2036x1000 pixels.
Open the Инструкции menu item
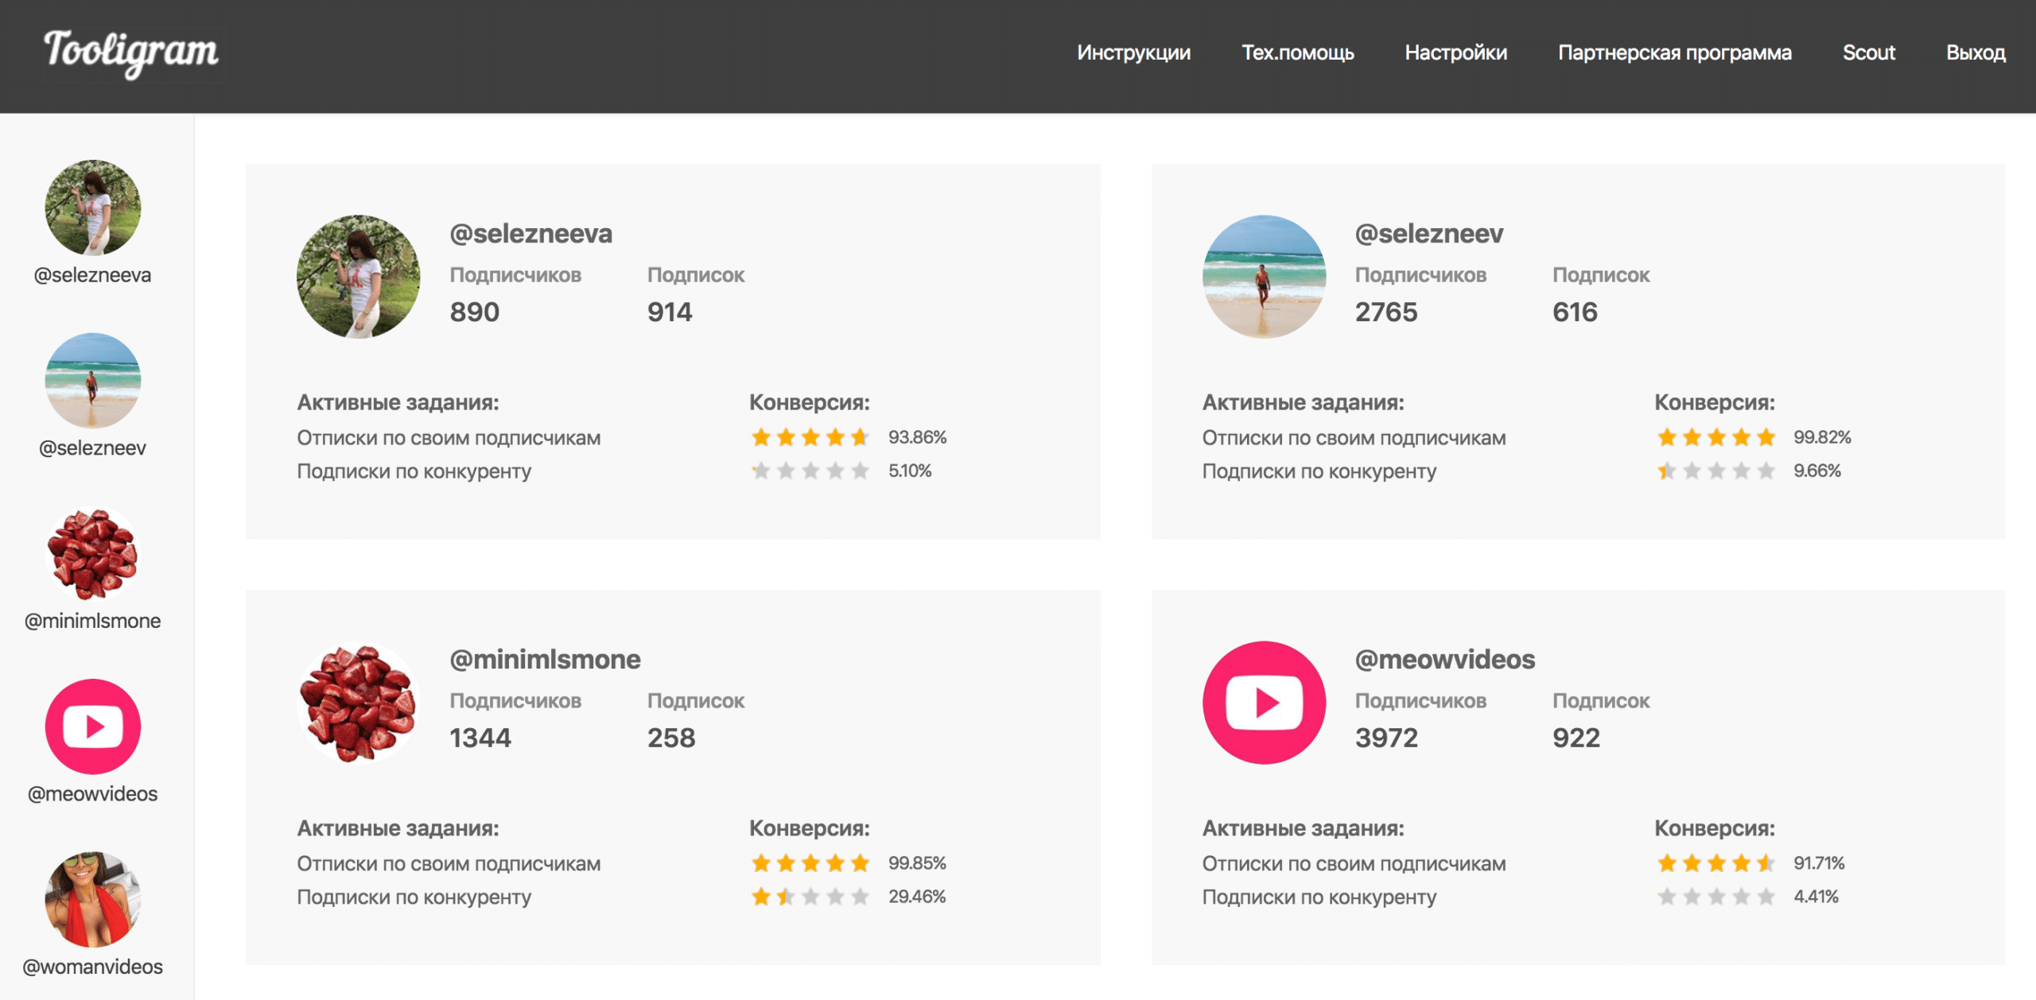[1133, 52]
